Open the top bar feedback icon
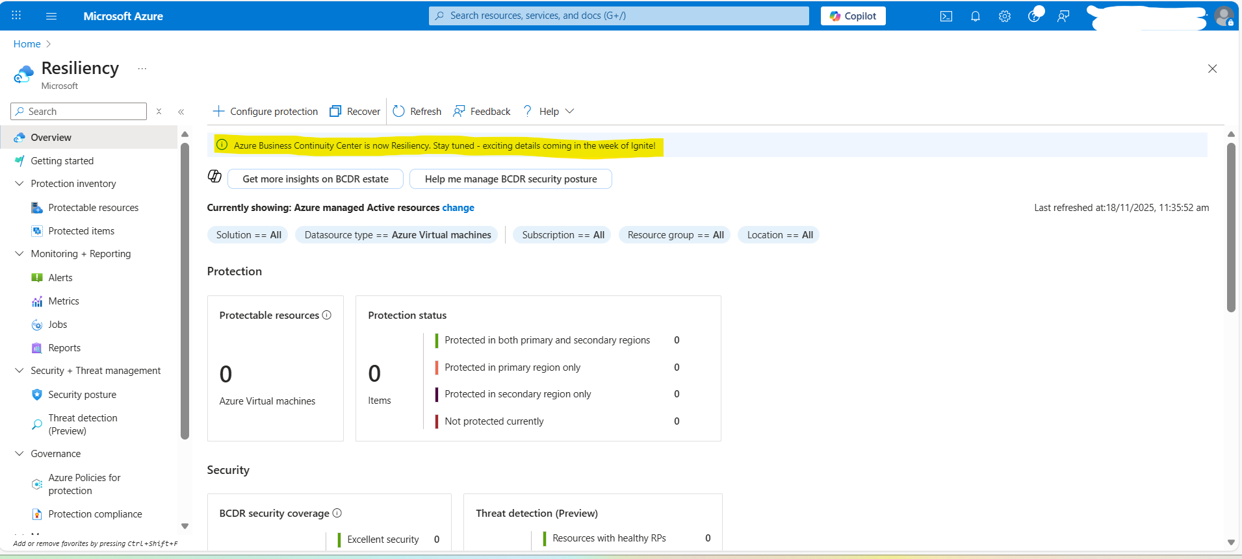 coord(1063,16)
